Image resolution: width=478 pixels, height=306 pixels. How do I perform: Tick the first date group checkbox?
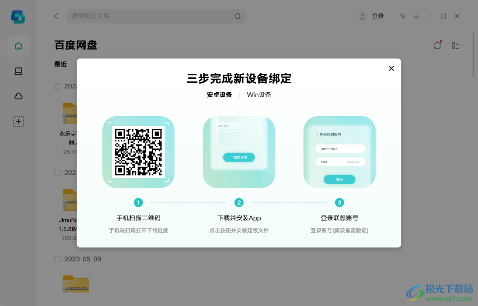point(57,86)
